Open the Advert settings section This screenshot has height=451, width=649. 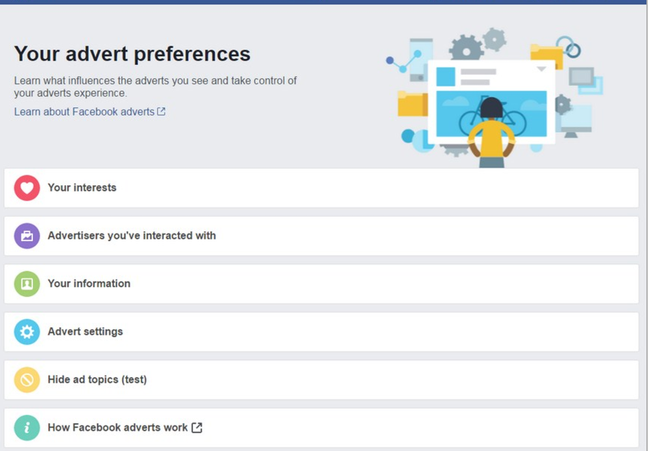(x=321, y=332)
